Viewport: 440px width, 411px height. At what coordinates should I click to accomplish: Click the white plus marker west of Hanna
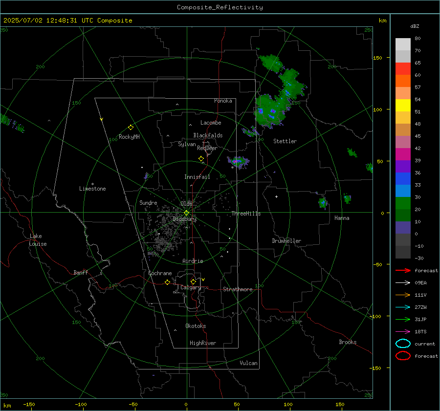pos(276,196)
